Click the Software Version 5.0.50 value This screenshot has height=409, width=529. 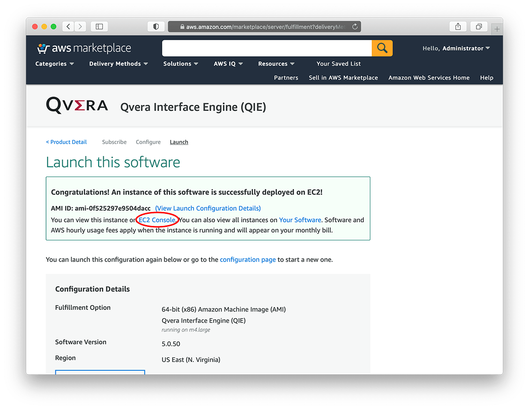(x=171, y=344)
